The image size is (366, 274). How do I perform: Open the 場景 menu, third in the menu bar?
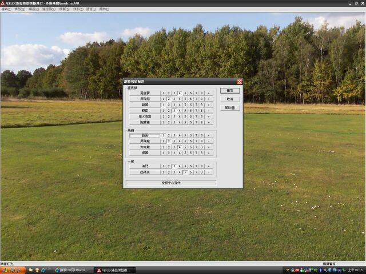pos(34,9)
